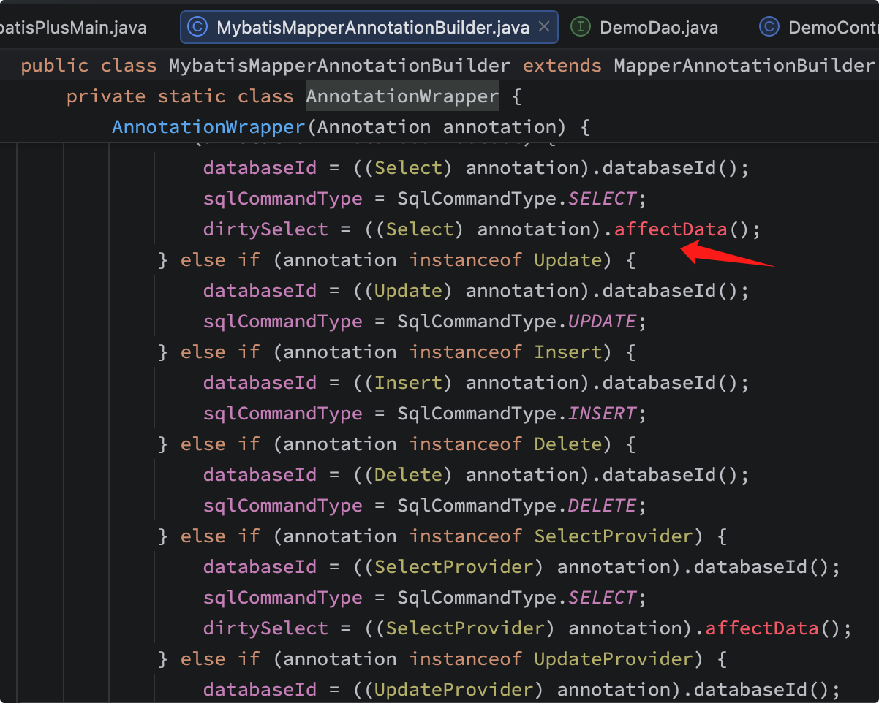Screen dimensions: 879x703
Task: Click the 'extends' keyword in class declaration
Action: pyautogui.click(x=562, y=66)
